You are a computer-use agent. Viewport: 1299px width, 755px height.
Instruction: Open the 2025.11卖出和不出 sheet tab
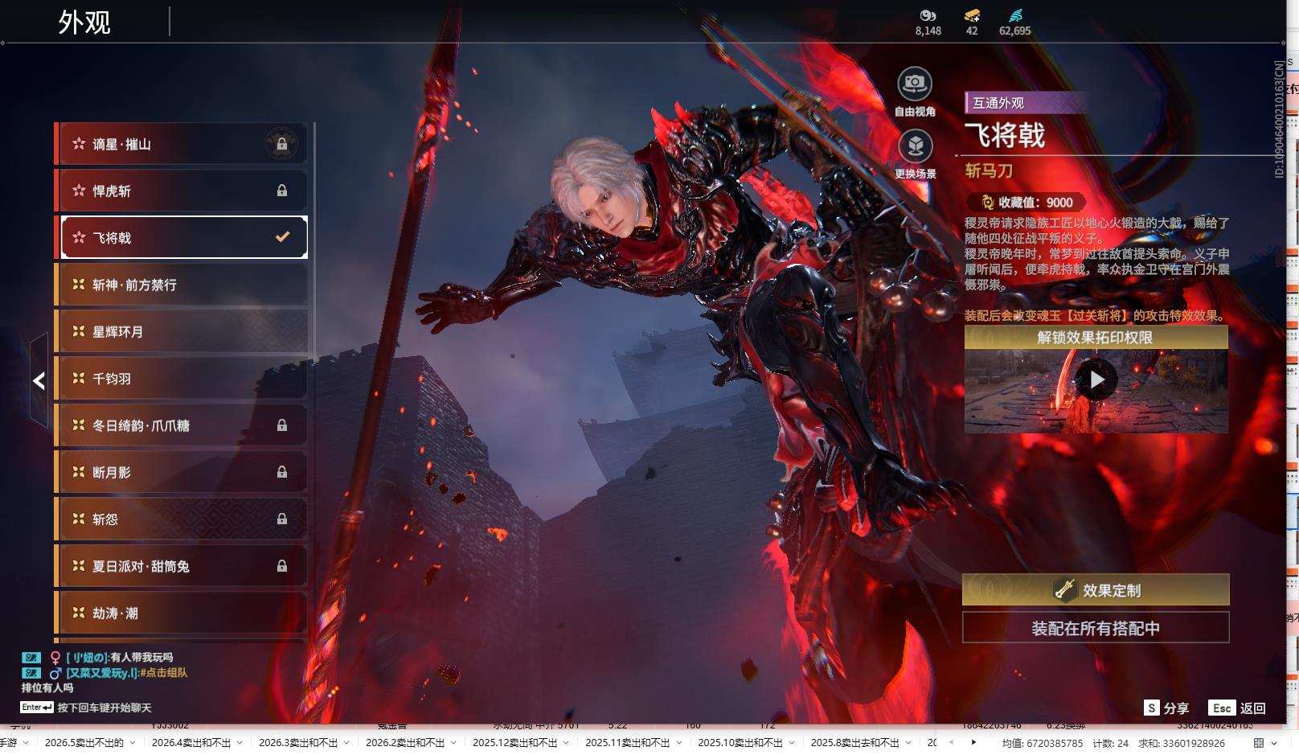pos(627,743)
